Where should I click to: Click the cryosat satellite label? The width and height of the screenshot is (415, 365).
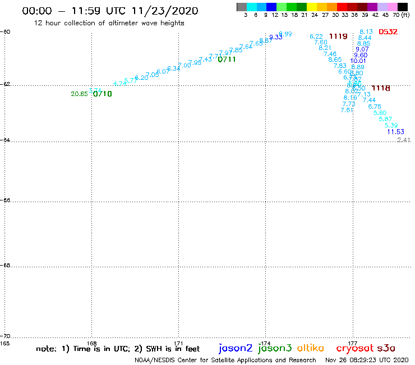[x=355, y=348]
